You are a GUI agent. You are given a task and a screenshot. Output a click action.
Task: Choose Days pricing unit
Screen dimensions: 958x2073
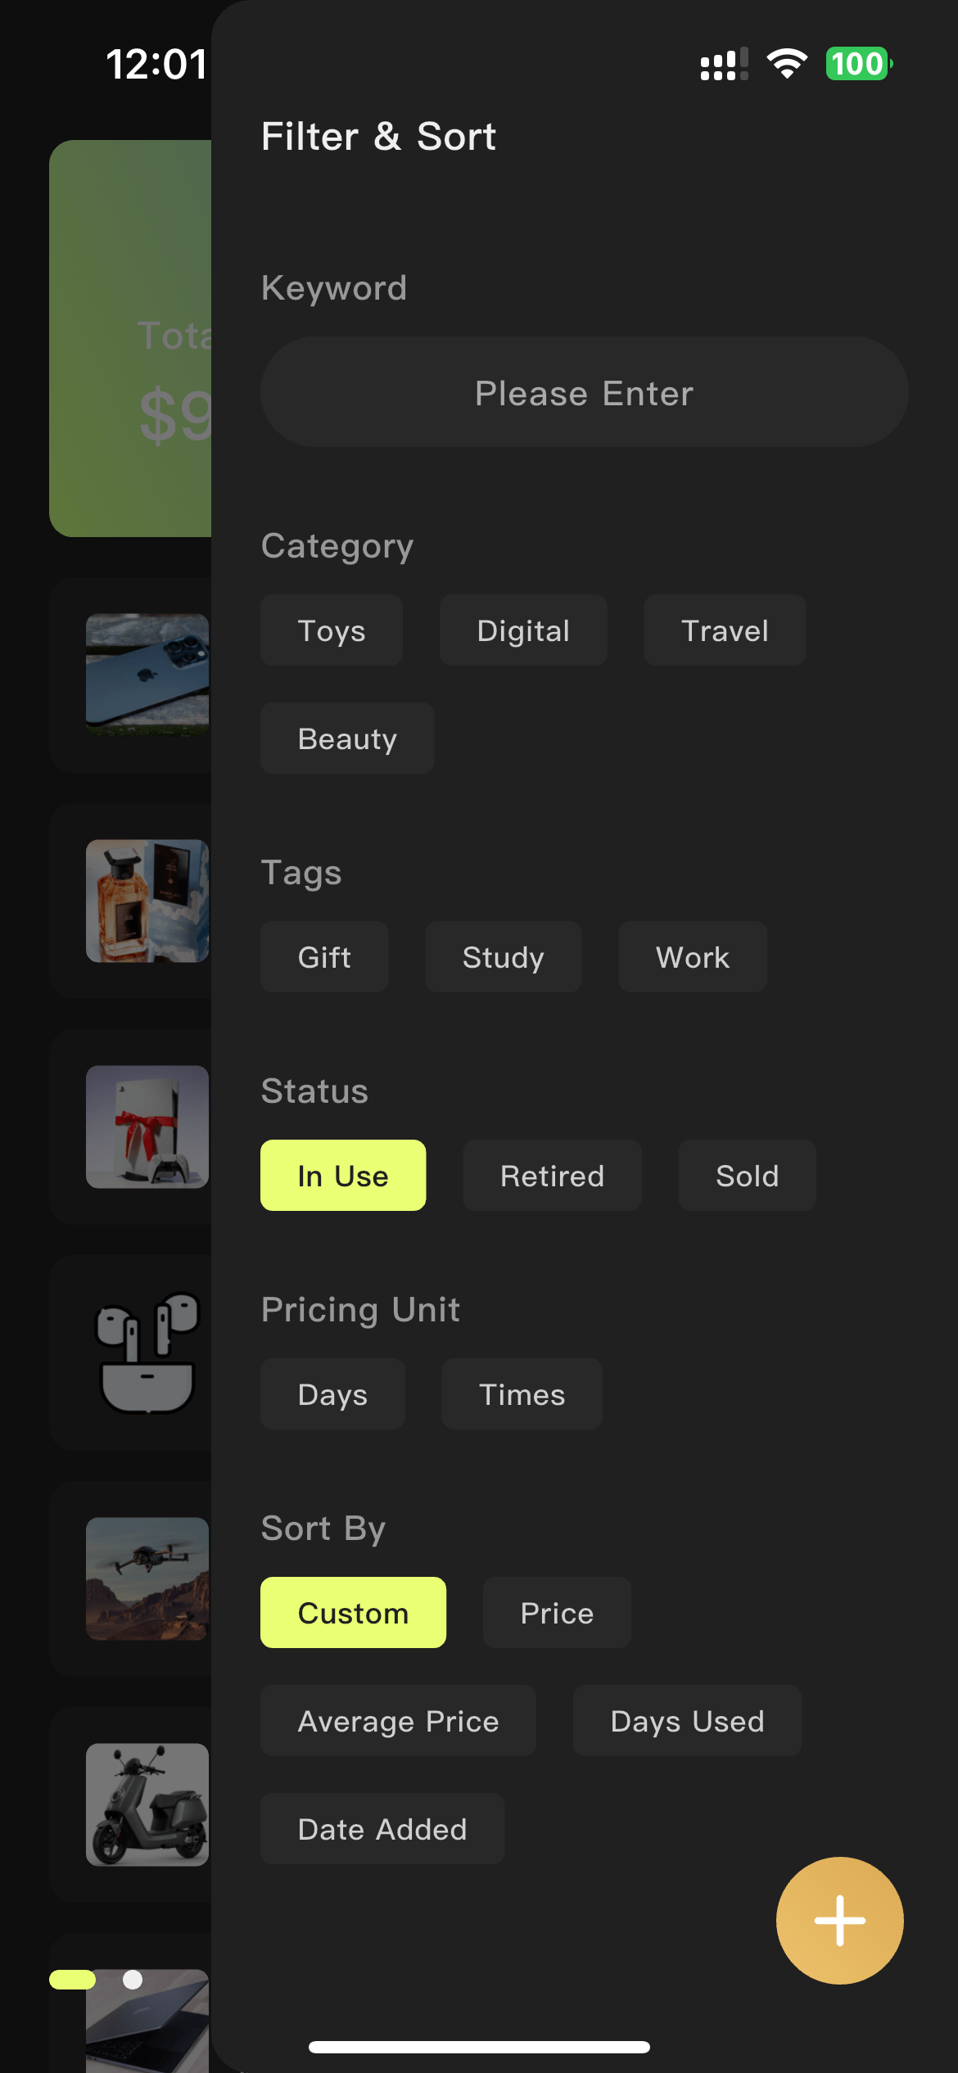(332, 1394)
